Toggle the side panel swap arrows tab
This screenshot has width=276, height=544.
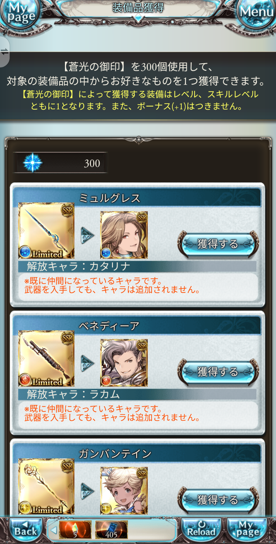4,52
